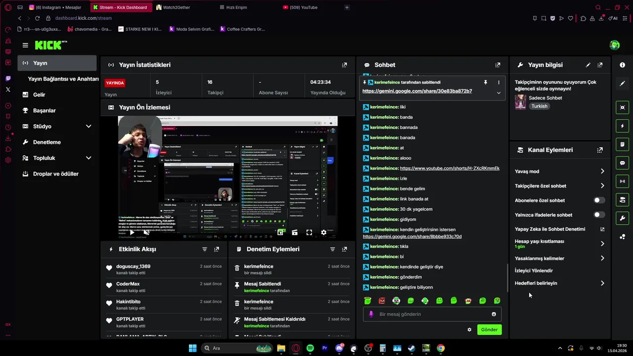Image resolution: width=633 pixels, height=356 pixels.
Task: Insert the angry red emote
Action: (382, 301)
